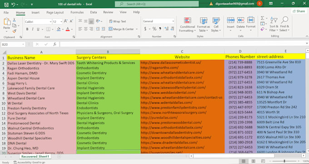Image resolution: width=309 pixels, height=164 pixels.
Task: Click Insert cells icon
Action: (230, 20)
